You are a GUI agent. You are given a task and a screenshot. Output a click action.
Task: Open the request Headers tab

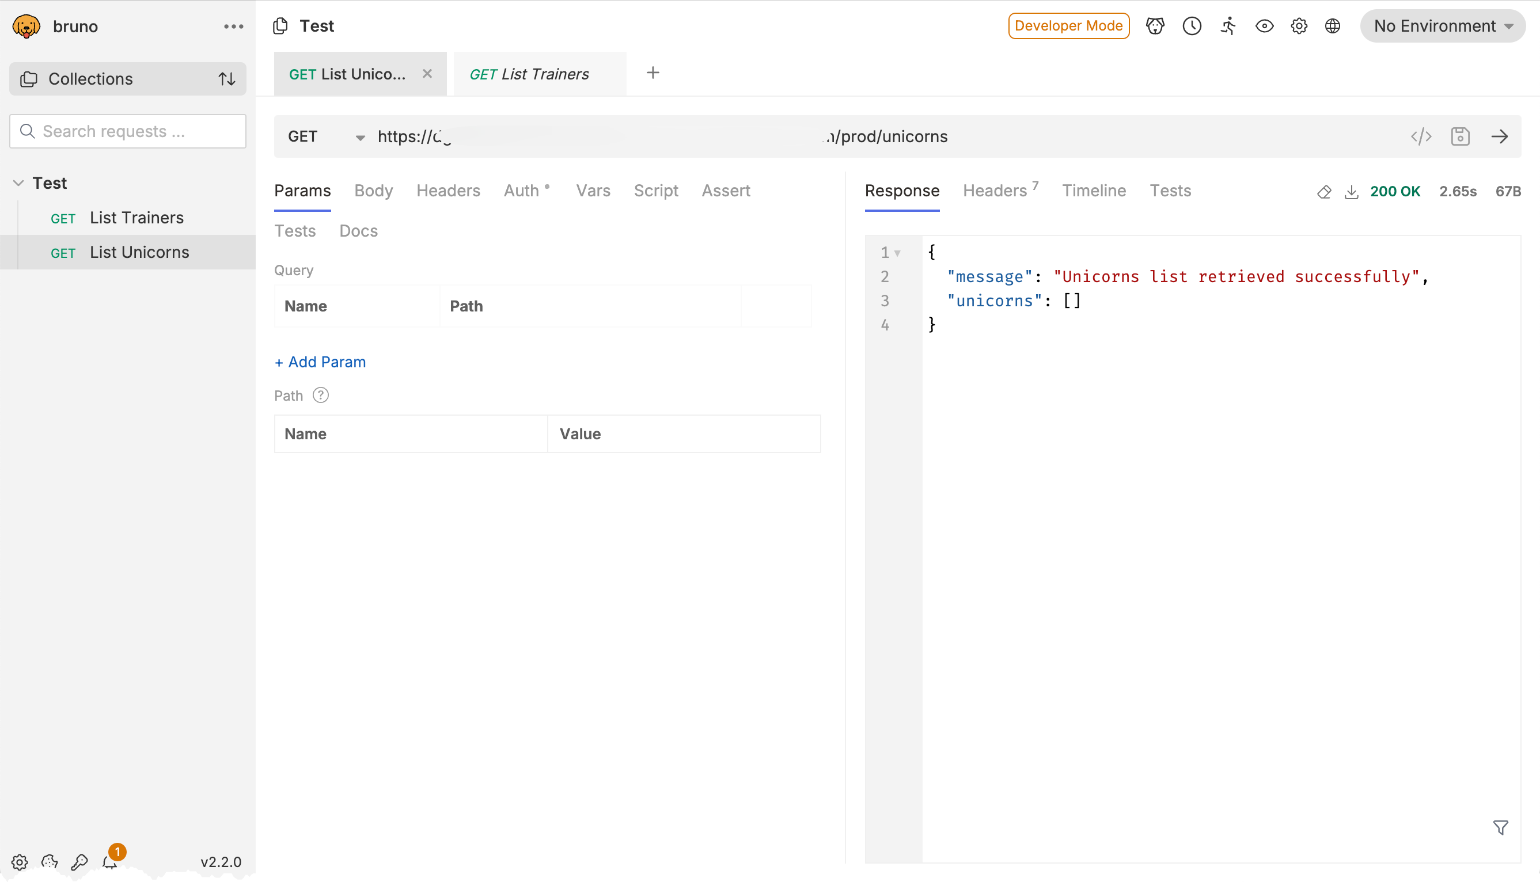click(447, 190)
